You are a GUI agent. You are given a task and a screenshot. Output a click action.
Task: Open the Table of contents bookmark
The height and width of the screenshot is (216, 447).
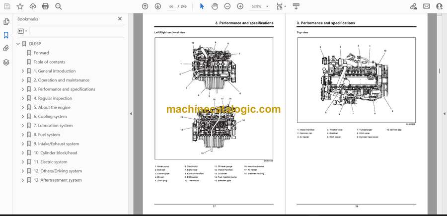[x=49, y=62]
